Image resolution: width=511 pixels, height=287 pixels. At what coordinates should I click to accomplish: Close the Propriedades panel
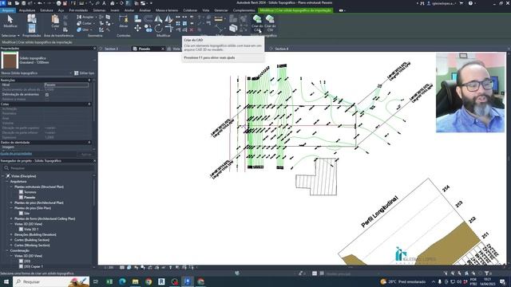tap(94, 48)
